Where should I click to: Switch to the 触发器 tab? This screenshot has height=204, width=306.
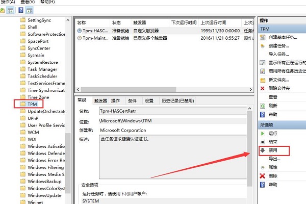(x=100, y=101)
